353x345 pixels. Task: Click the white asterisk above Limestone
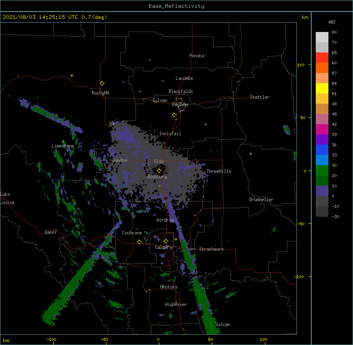(63, 141)
